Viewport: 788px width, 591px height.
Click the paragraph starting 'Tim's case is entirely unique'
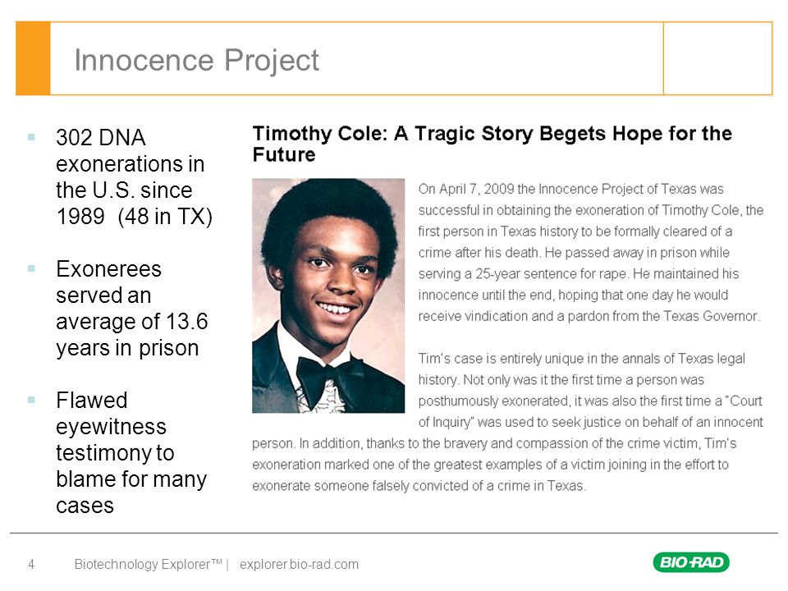[507, 422]
